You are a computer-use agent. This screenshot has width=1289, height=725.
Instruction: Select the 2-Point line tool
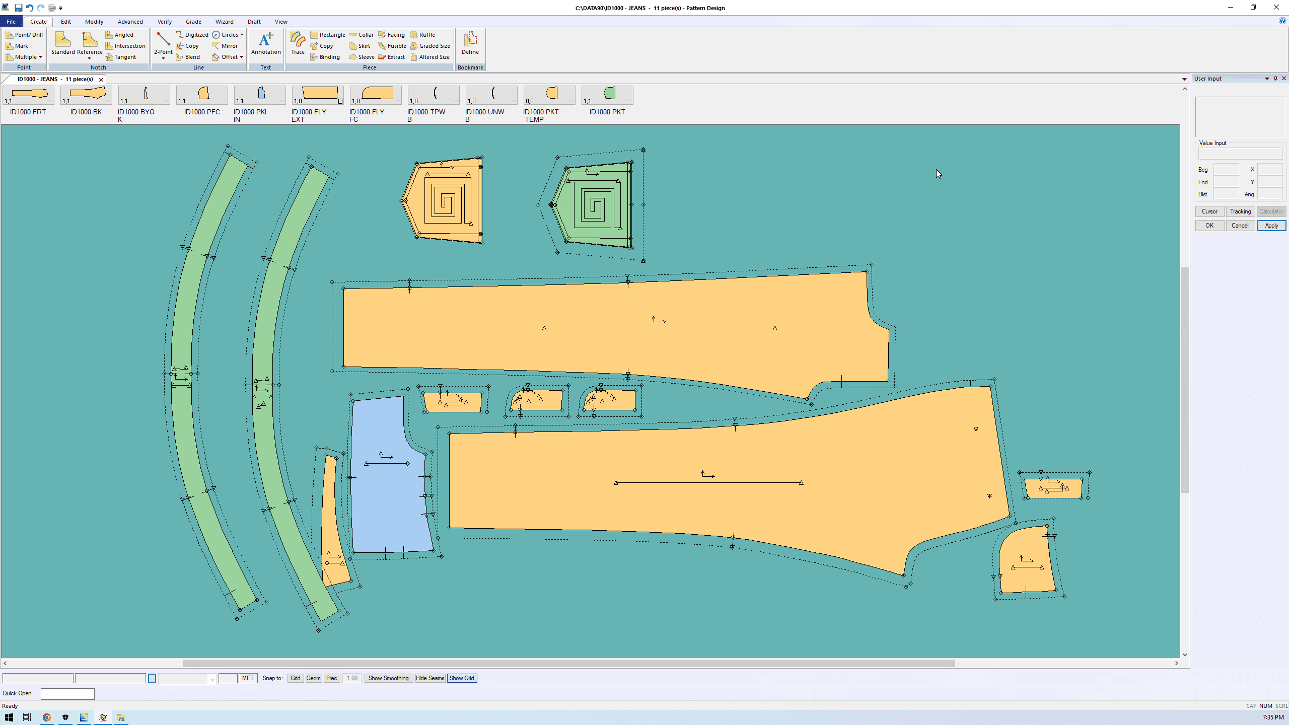click(163, 43)
